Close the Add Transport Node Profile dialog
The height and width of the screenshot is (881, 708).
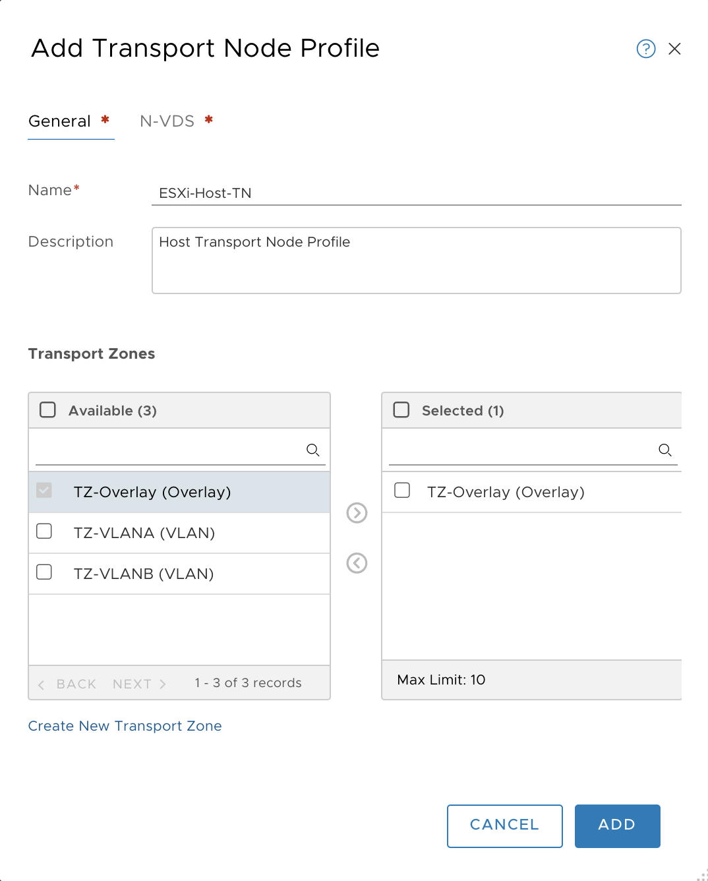click(674, 49)
